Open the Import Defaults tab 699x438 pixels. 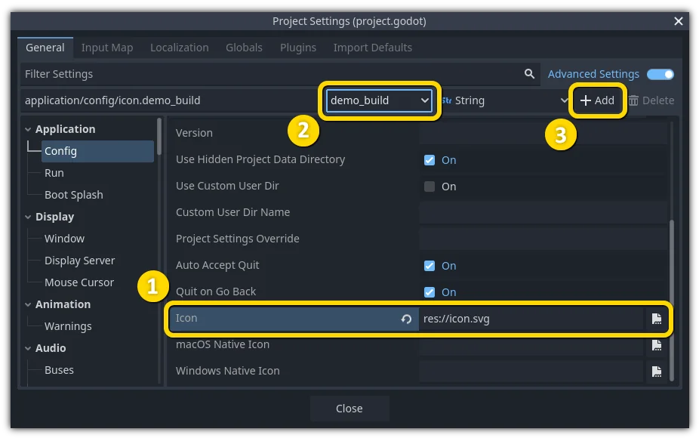point(373,47)
